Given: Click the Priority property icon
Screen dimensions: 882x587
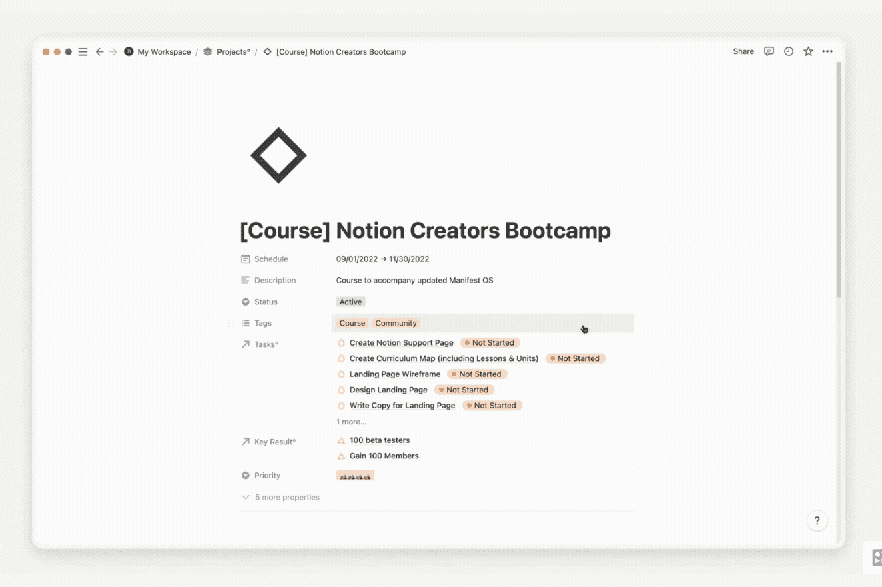Looking at the screenshot, I should tap(246, 476).
